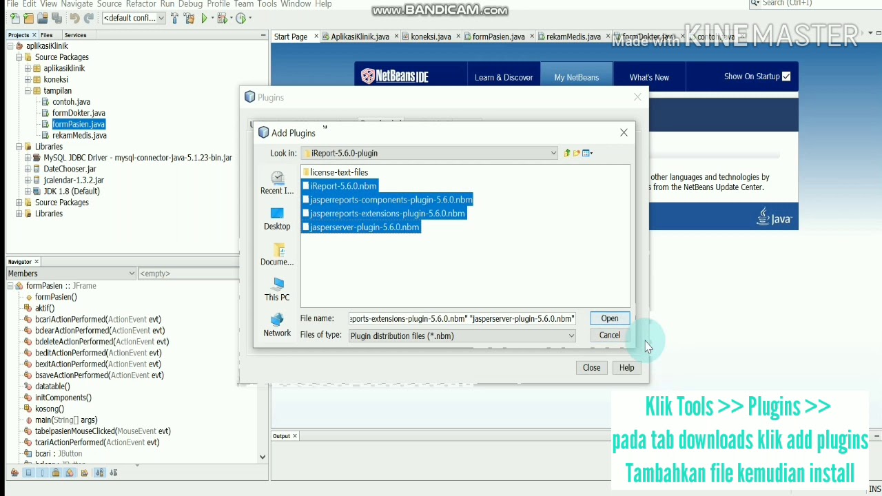Toggle fully qualified names in Navigator toolbar
The image size is (882, 496).
point(84,473)
